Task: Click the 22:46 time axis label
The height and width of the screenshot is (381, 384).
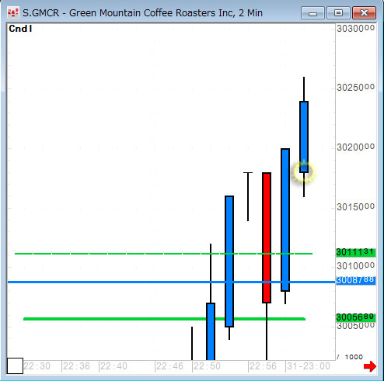Action: (x=169, y=366)
